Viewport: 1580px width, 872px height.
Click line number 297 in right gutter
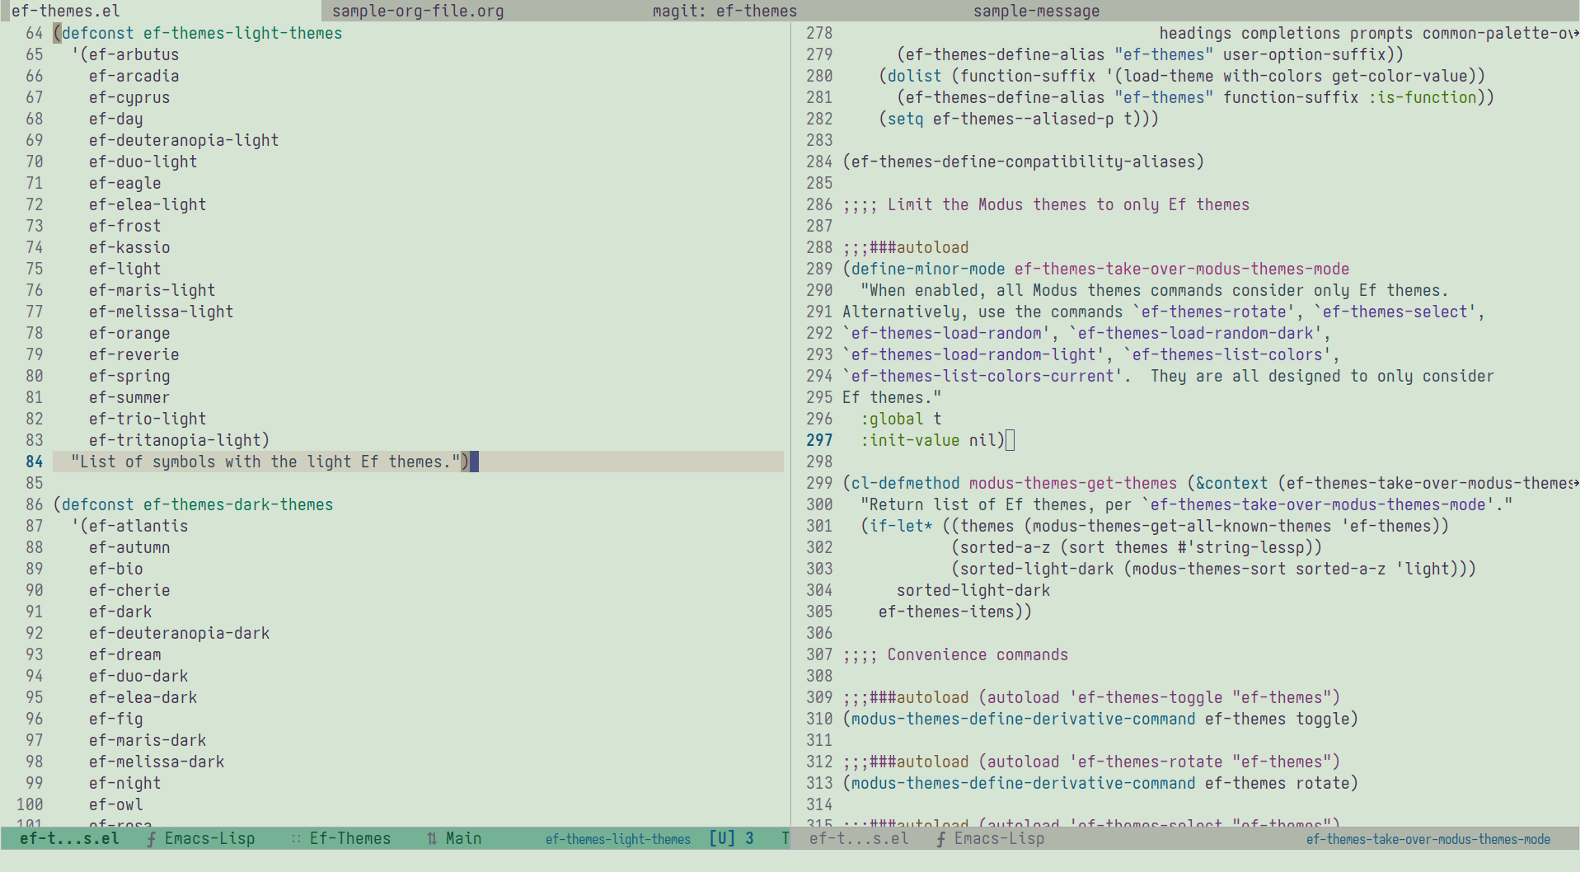(x=819, y=440)
